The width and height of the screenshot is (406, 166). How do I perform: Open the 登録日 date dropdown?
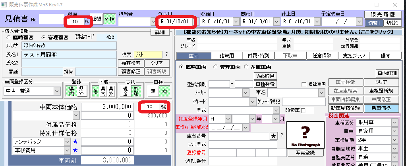[x=236, y=22]
